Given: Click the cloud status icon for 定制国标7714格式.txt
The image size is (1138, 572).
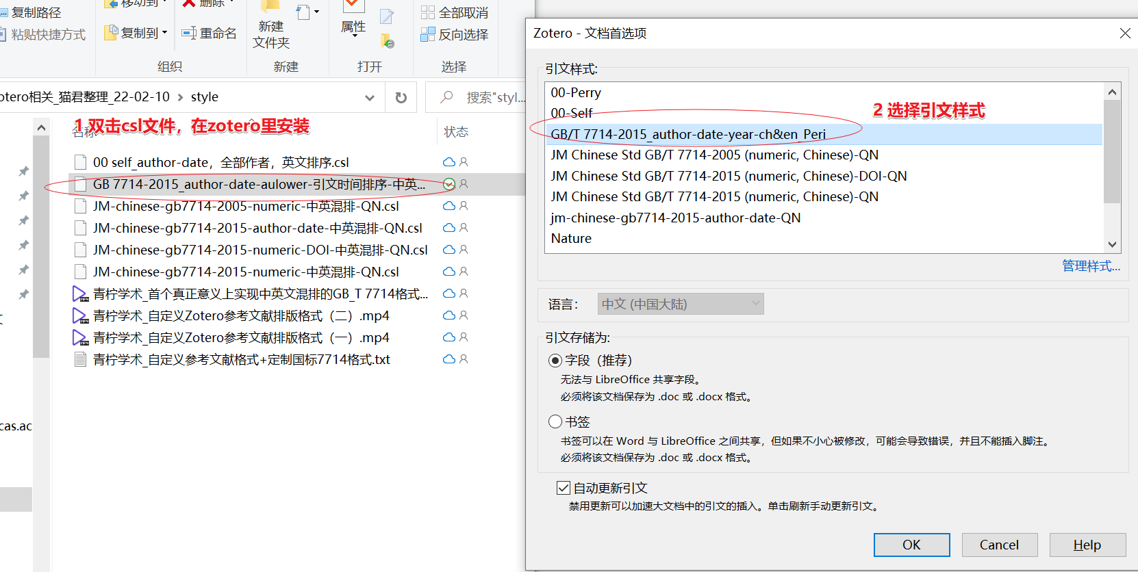Looking at the screenshot, I should point(449,359).
